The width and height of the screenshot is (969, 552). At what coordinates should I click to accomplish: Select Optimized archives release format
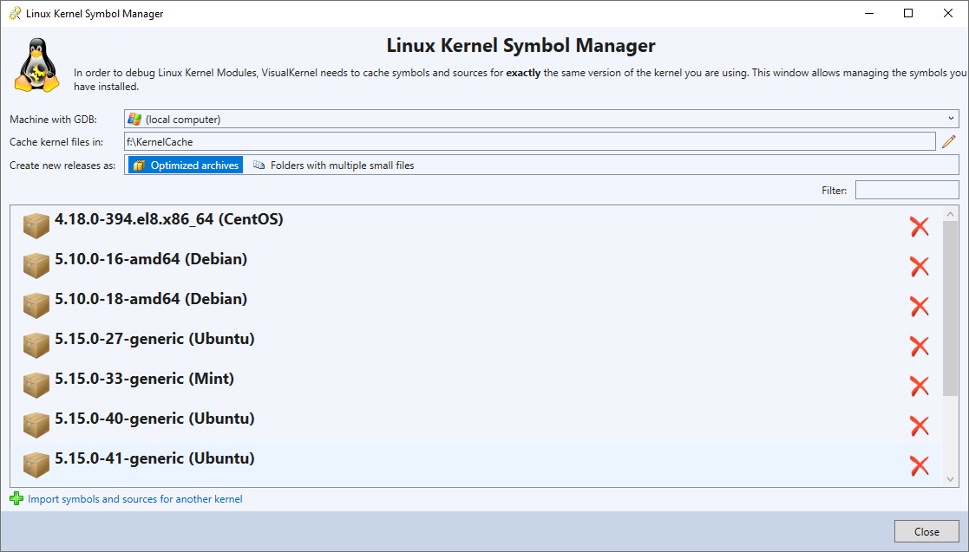tap(186, 165)
